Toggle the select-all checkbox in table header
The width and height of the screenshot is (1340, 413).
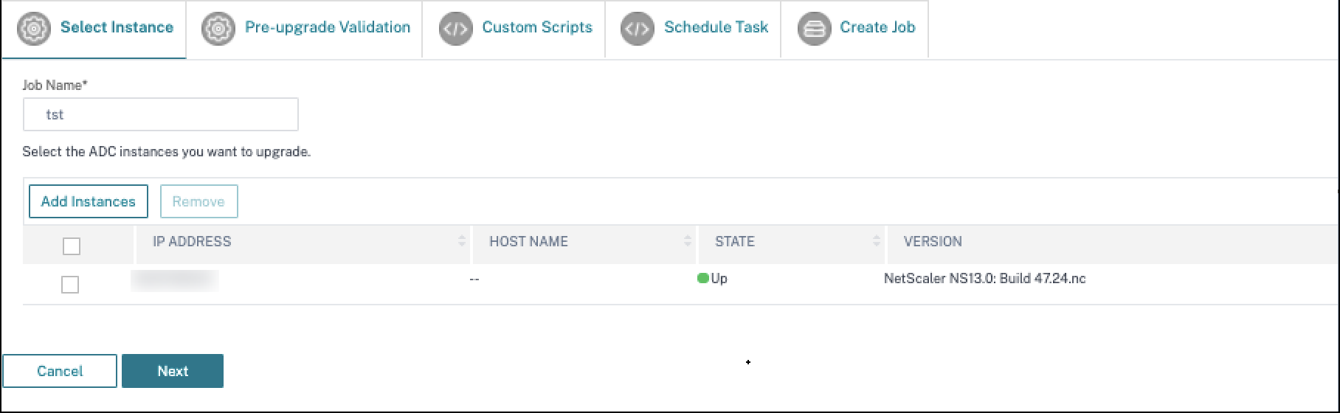(x=72, y=246)
